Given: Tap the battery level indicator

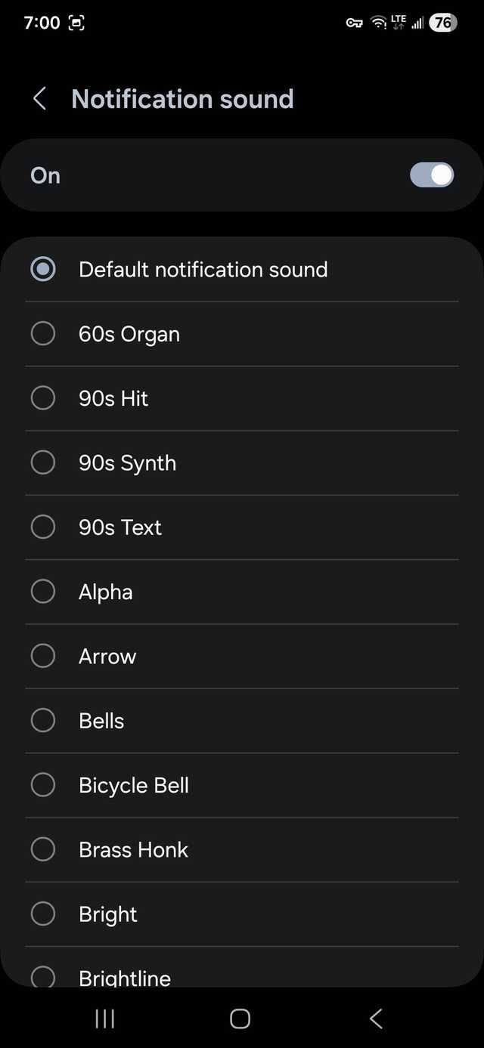Looking at the screenshot, I should 442,23.
